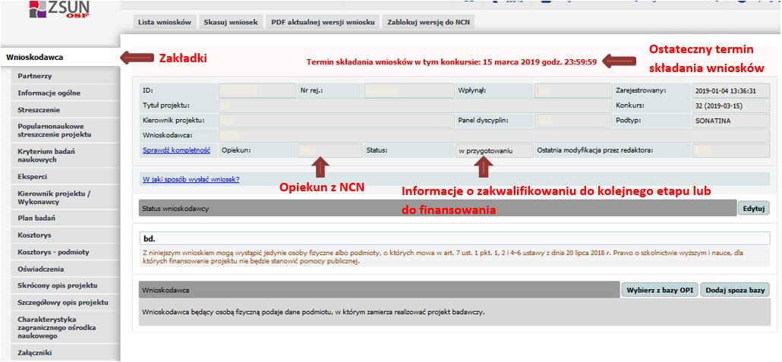This screenshot has width=782, height=362.
Task: Click the Opiekun value field
Action: point(330,150)
